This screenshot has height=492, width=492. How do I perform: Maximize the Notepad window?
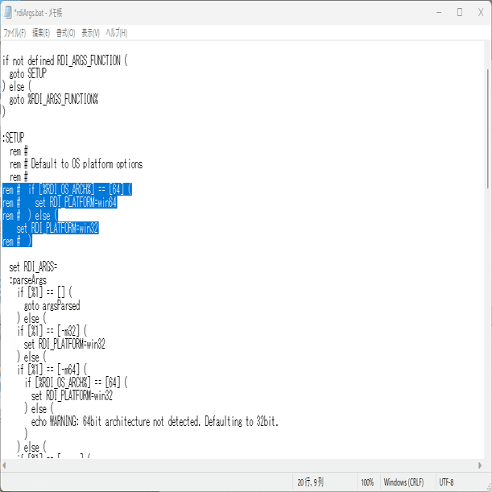coord(459,13)
